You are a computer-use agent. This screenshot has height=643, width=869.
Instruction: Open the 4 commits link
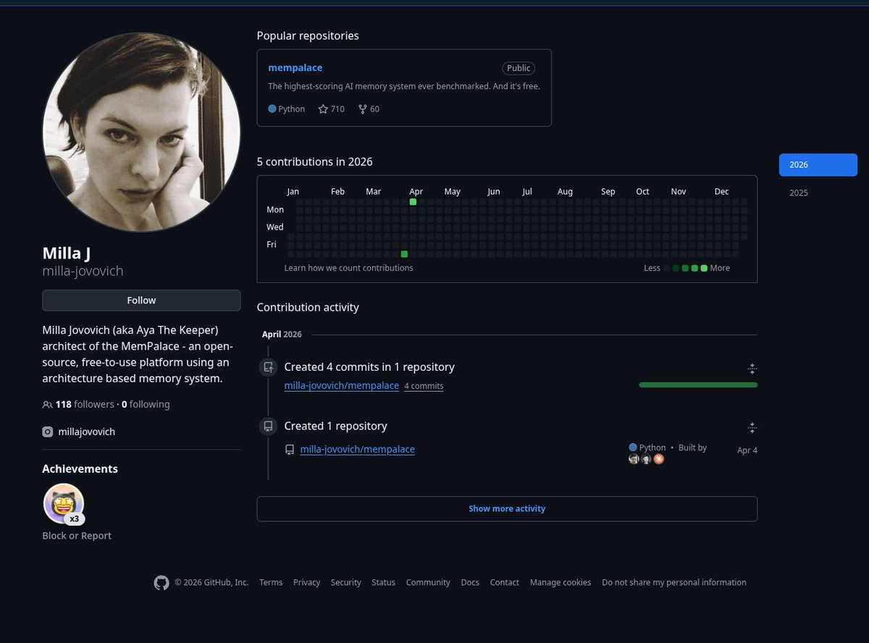(x=424, y=387)
